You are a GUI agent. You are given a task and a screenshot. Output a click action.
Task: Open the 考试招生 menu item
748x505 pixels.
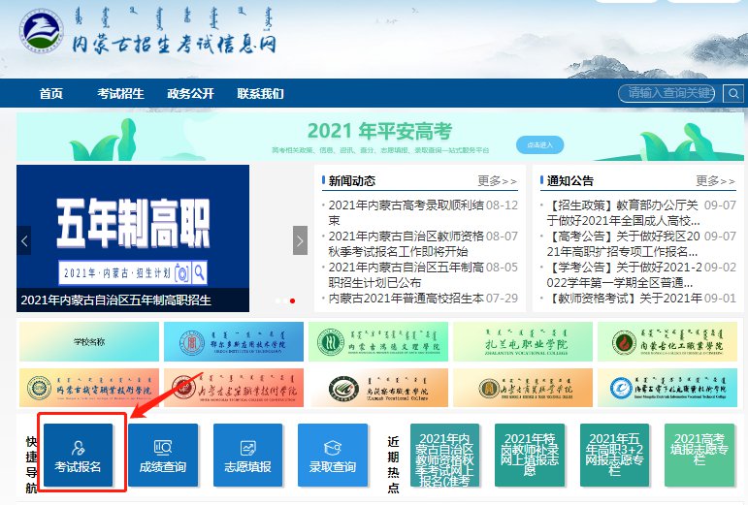(120, 93)
